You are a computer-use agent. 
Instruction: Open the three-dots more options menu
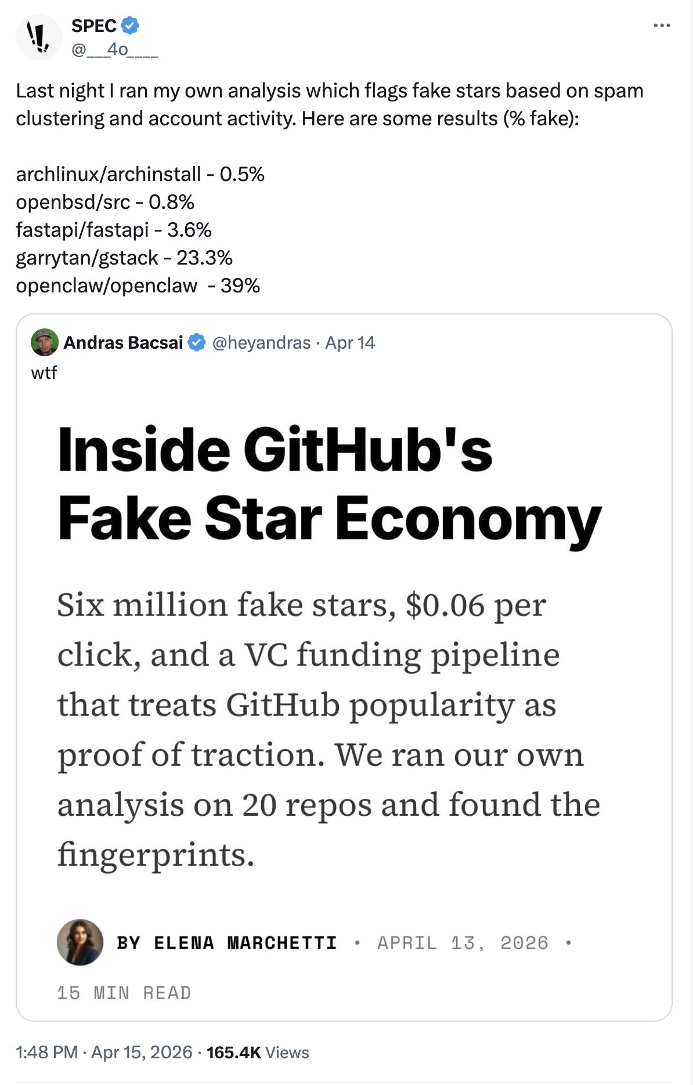coord(661,26)
